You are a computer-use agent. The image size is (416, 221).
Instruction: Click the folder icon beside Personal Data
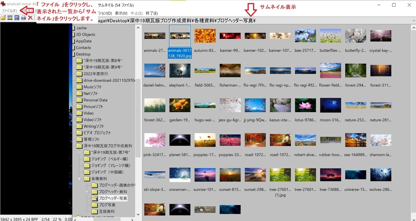79,100
